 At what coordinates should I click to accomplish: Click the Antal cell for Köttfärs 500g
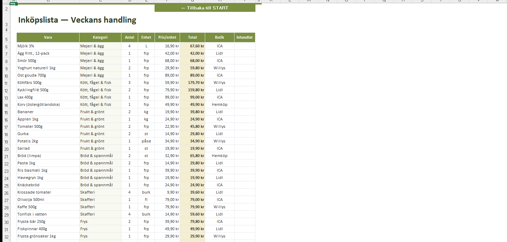tap(129, 83)
